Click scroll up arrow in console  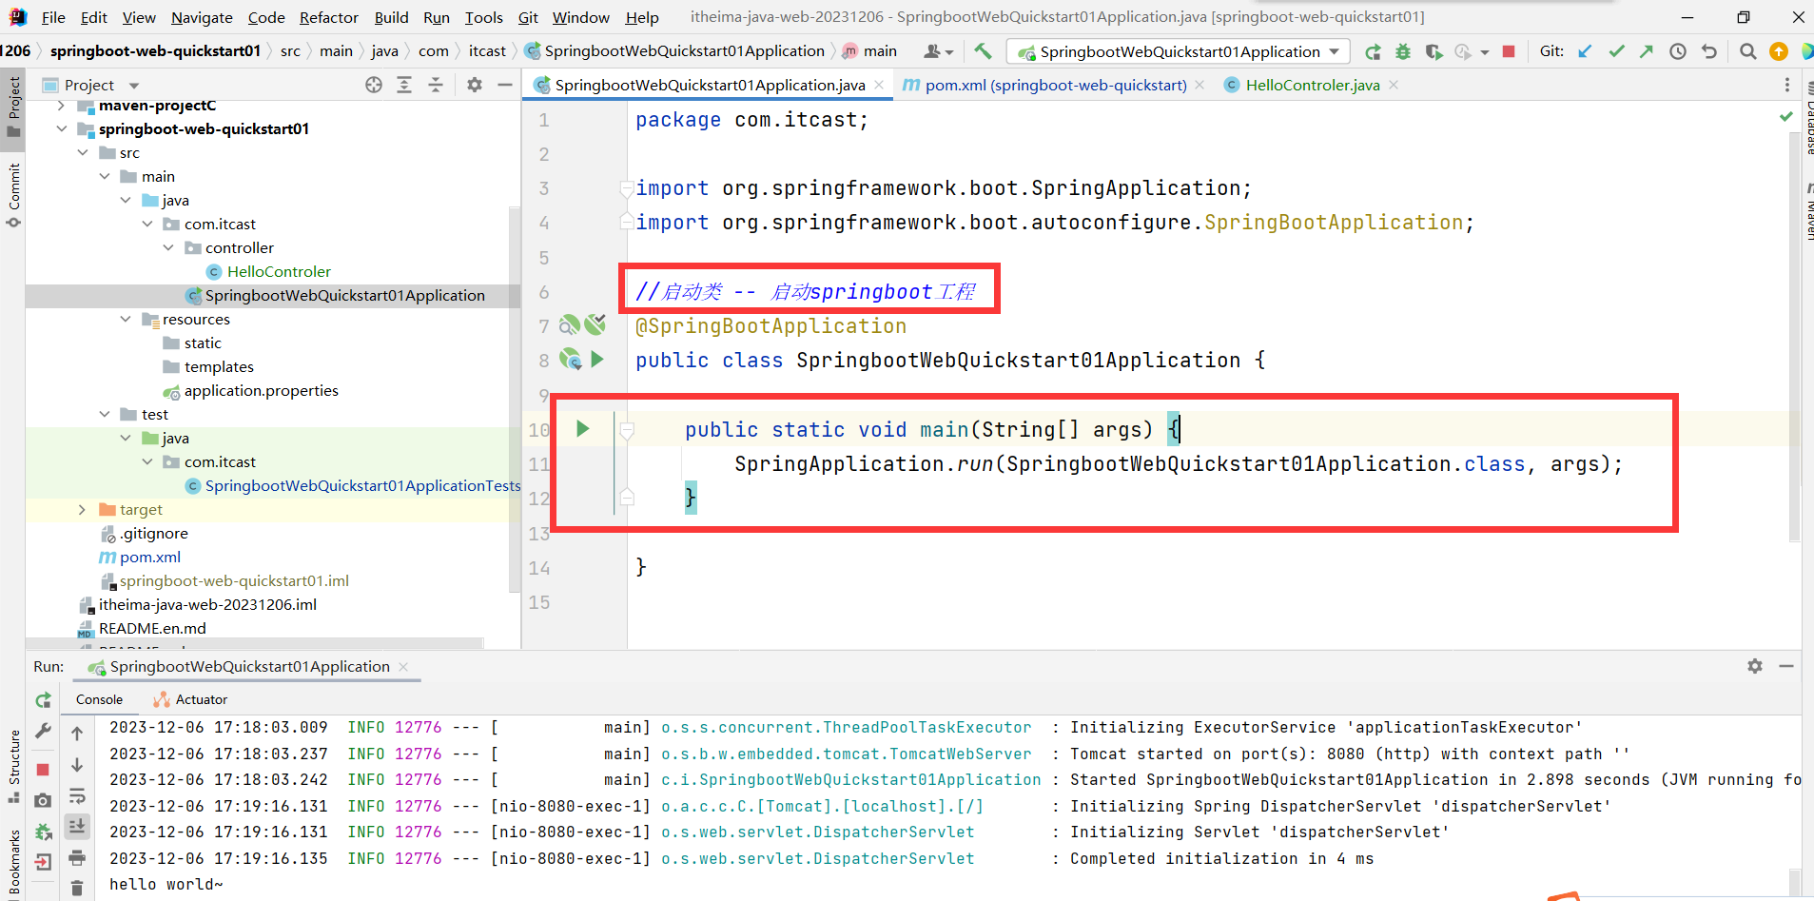(77, 733)
